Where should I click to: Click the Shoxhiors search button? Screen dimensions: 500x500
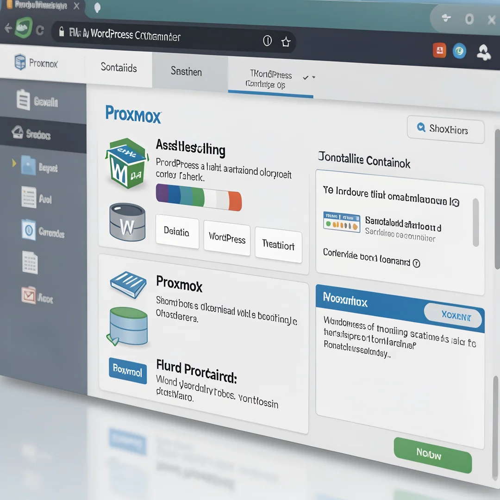[445, 129]
